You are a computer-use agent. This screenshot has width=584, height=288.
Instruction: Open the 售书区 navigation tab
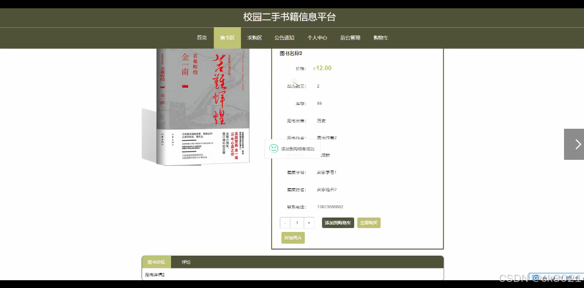tap(227, 38)
